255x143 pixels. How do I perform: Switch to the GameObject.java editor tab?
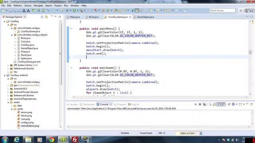[x=145, y=17]
